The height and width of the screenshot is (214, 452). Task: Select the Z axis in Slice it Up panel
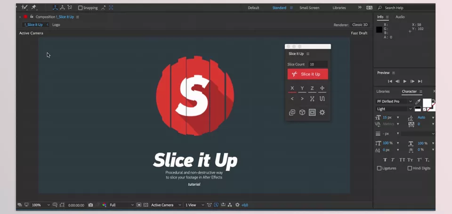(x=312, y=89)
